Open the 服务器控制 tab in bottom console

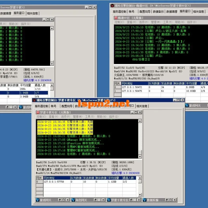(42, 106)
